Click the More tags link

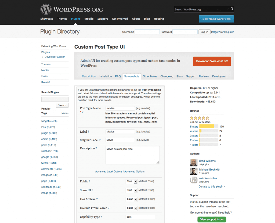[65, 113]
